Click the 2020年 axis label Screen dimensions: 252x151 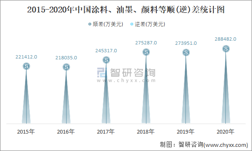pos(225,132)
